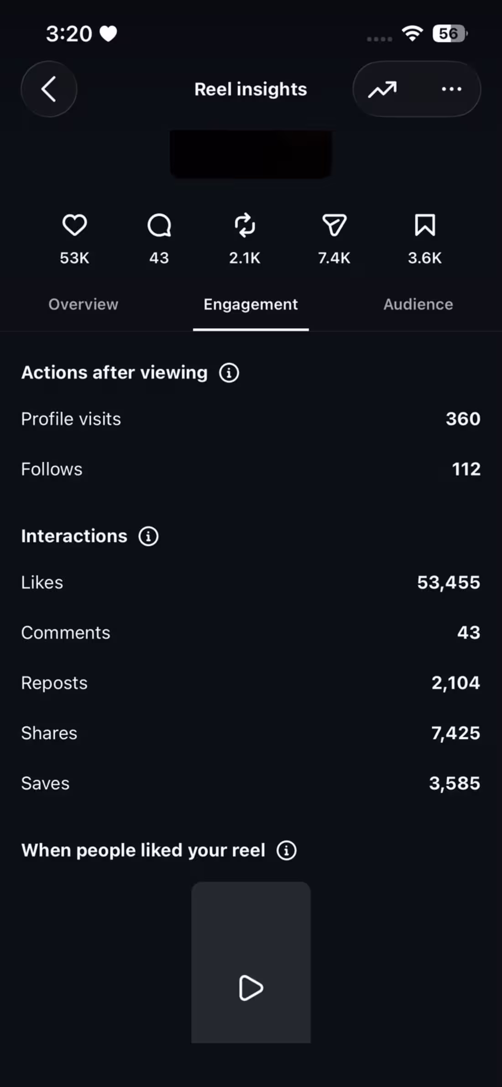502x1087 pixels.
Task: Open the three-dots more options menu
Action: point(451,89)
